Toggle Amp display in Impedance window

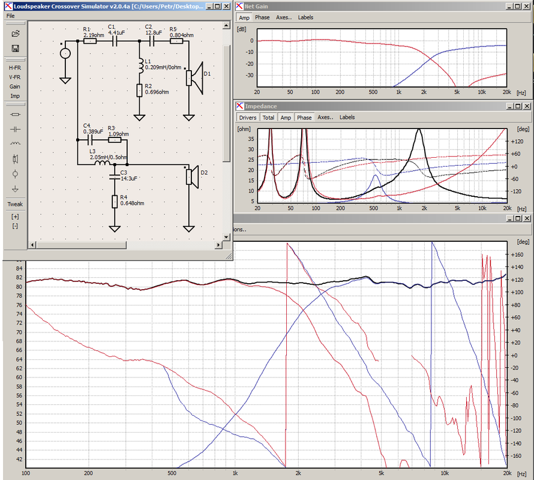286,118
